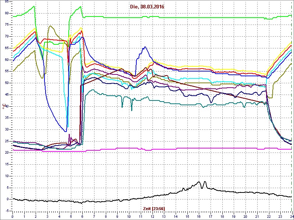This screenshot has height=220, width=294.
Task: Click the dashed green cursor line at 24
Action: pyautogui.click(x=292, y=107)
